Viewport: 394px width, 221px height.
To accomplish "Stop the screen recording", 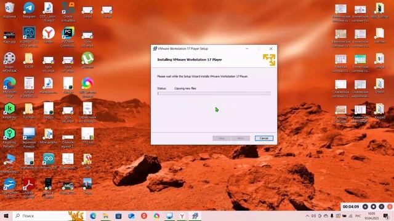I will (374, 207).
